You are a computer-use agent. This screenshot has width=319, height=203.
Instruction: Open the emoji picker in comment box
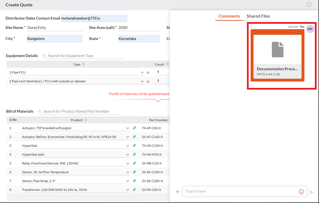click(301, 192)
